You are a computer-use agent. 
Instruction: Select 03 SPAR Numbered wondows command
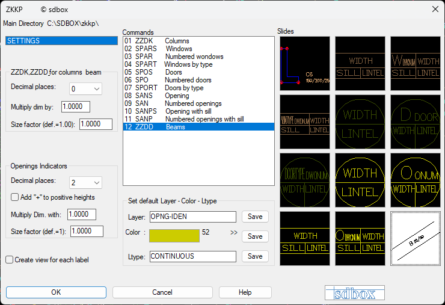pyautogui.click(x=198, y=57)
